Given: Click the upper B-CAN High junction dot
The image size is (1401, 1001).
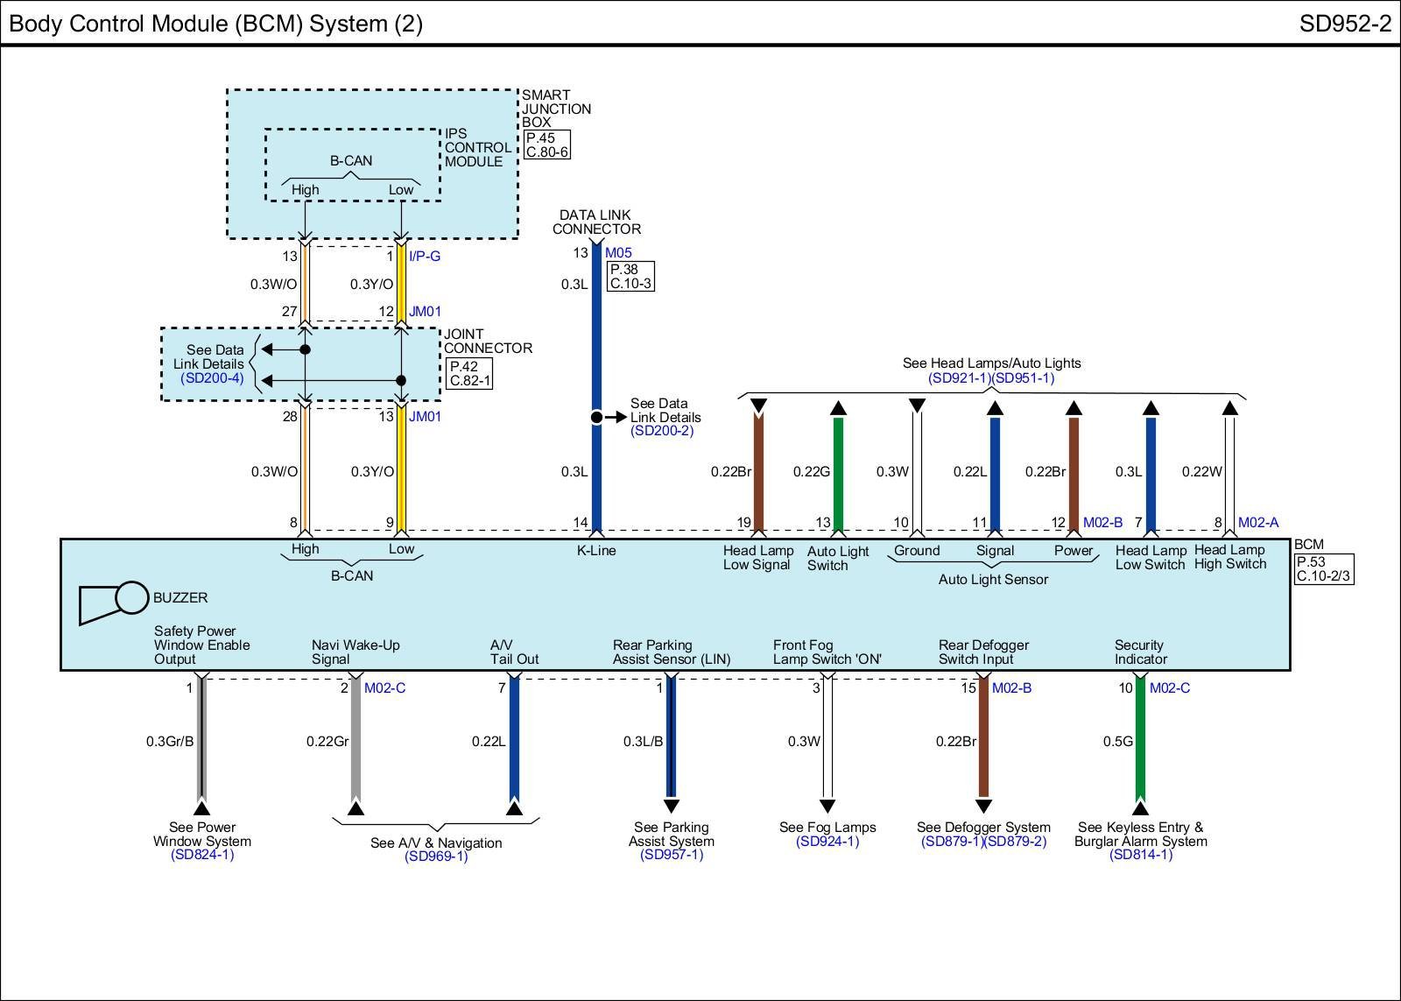Looking at the screenshot, I should (x=305, y=349).
